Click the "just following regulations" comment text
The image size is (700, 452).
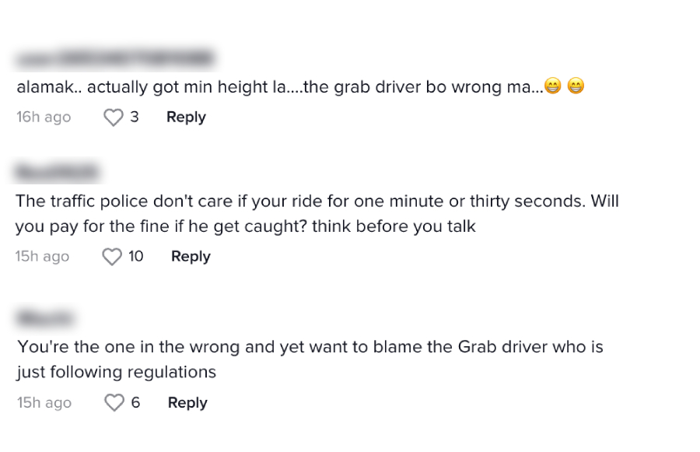click(x=117, y=373)
